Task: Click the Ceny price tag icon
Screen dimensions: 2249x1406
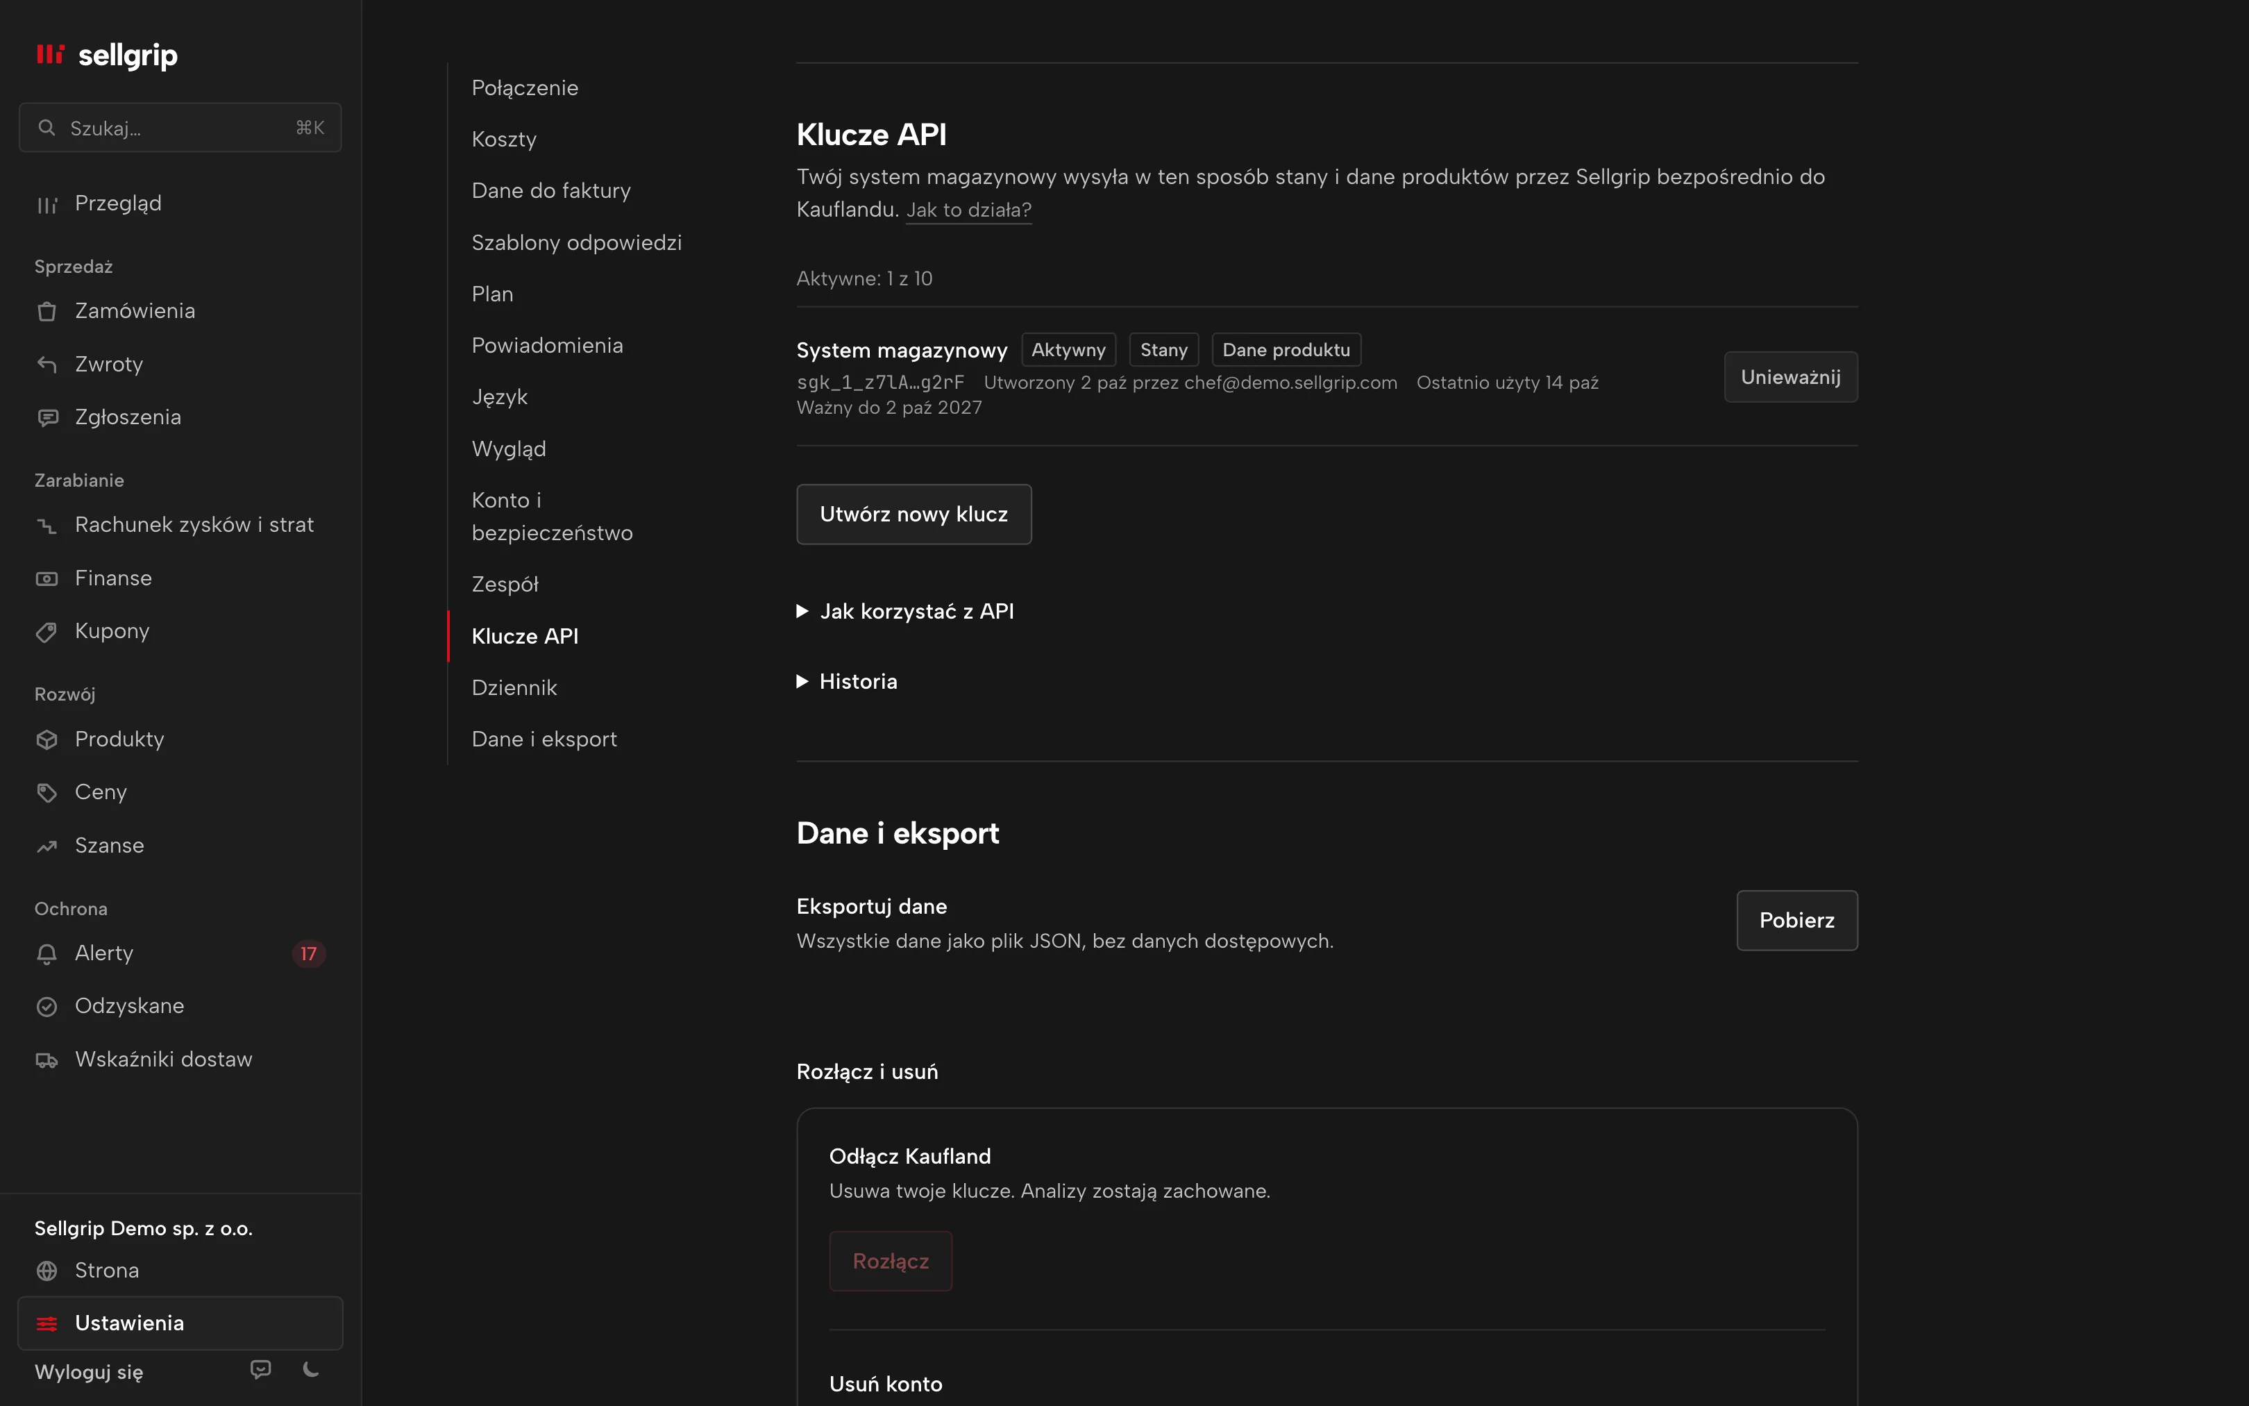Action: pos(47,792)
